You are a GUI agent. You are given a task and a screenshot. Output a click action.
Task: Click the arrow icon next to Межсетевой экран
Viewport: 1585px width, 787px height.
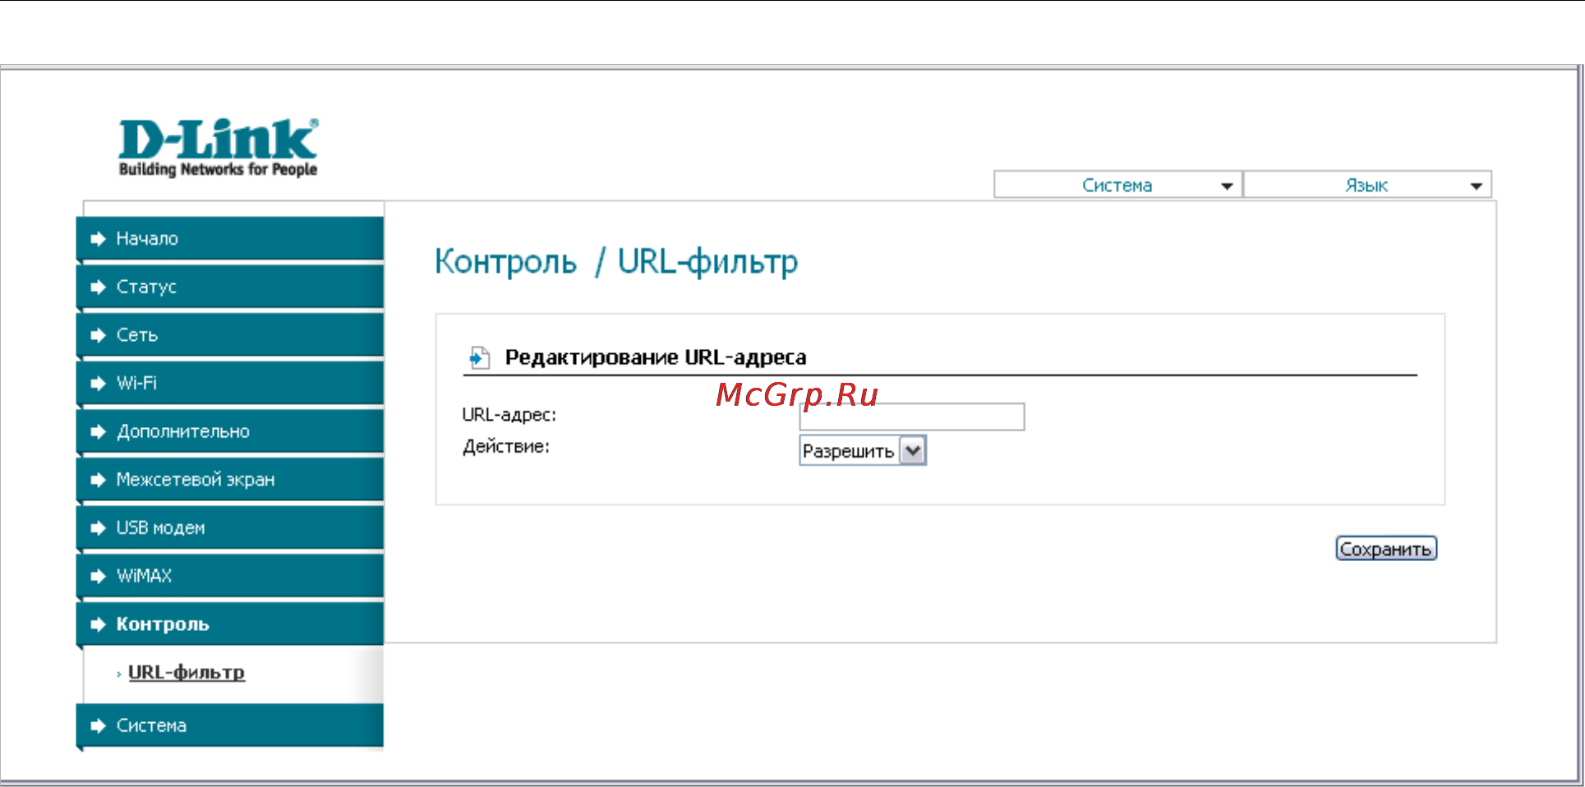coord(99,480)
